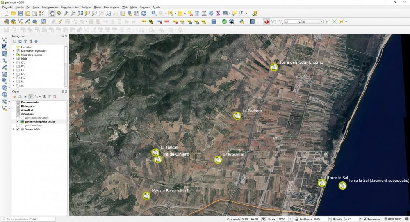Click the Save Project icon
410x222 pixels.
pos(20,14)
